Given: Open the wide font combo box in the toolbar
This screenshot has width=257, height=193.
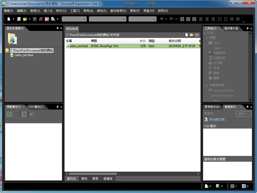Looking at the screenshot, I should coord(107,19).
